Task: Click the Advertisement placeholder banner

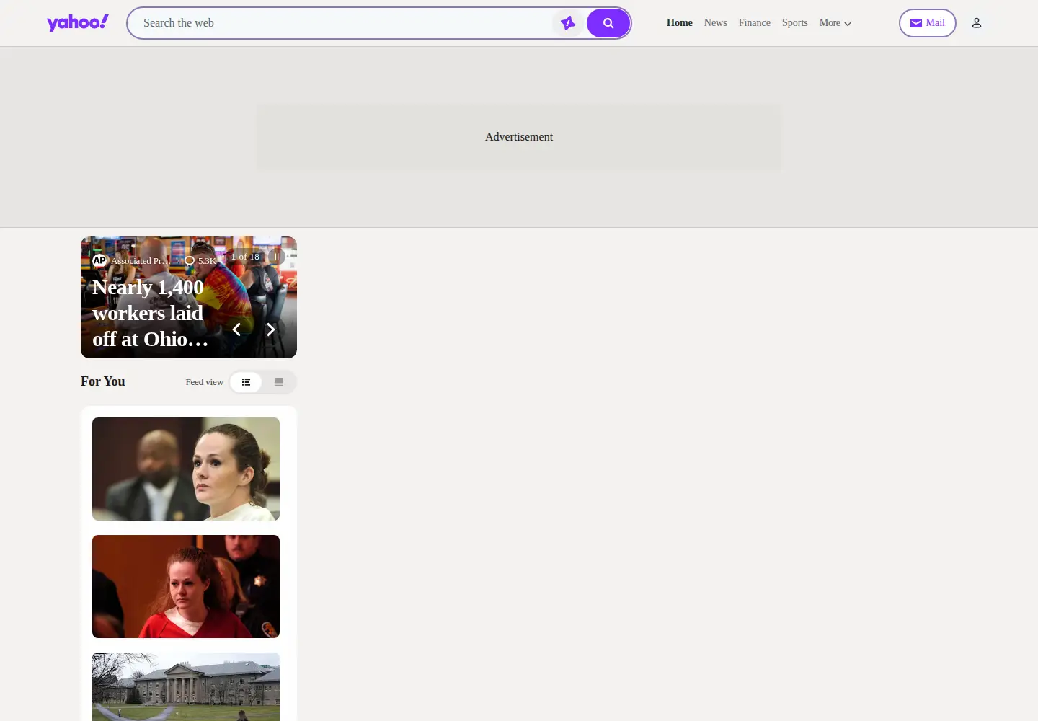Action: tap(519, 137)
